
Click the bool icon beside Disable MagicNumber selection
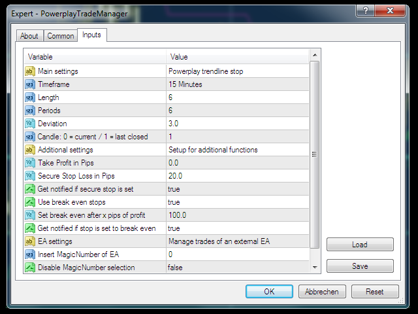click(x=30, y=268)
